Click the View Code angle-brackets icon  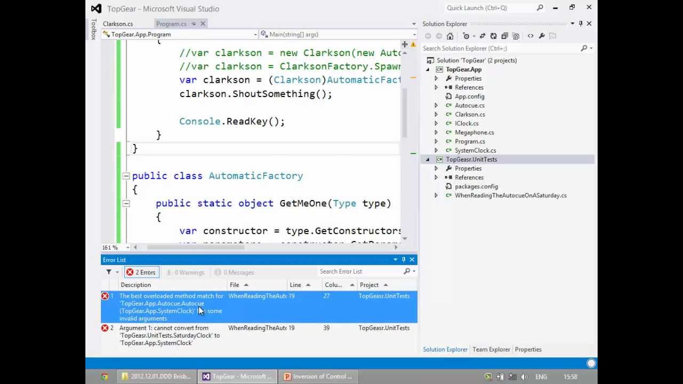(x=530, y=36)
